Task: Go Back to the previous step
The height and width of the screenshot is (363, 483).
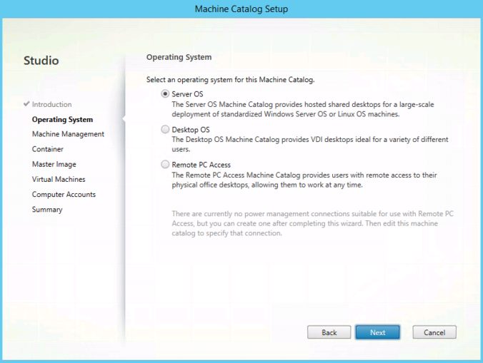Action: click(329, 332)
